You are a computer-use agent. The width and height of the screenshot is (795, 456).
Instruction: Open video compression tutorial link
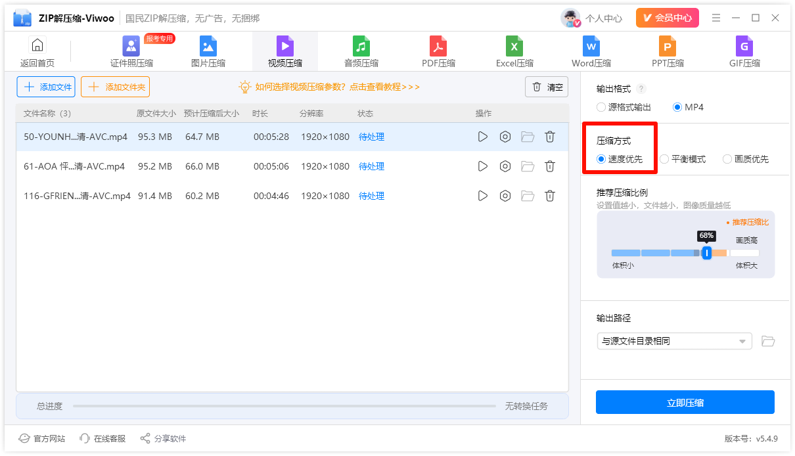329,87
